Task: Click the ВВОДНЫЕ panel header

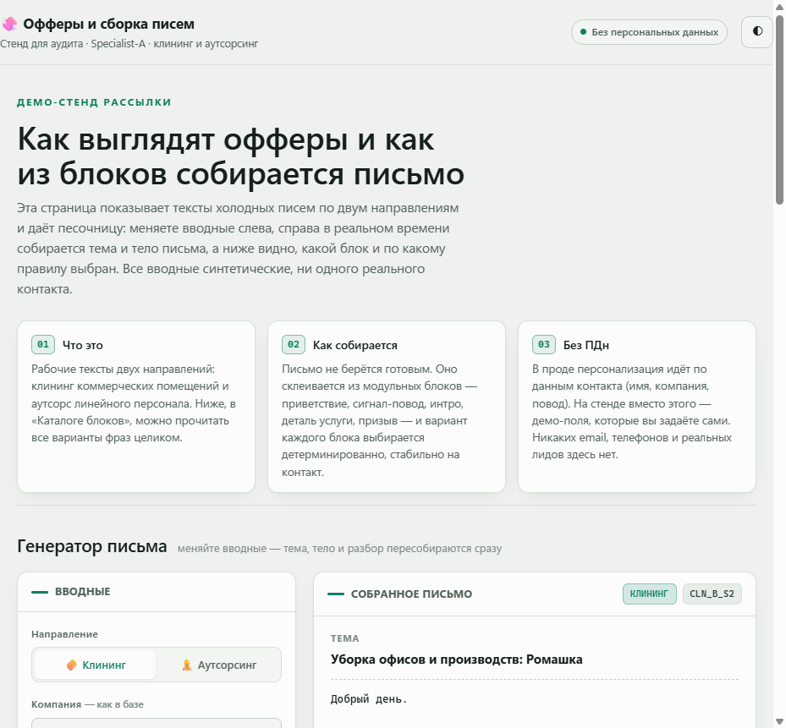Action: coord(83,592)
